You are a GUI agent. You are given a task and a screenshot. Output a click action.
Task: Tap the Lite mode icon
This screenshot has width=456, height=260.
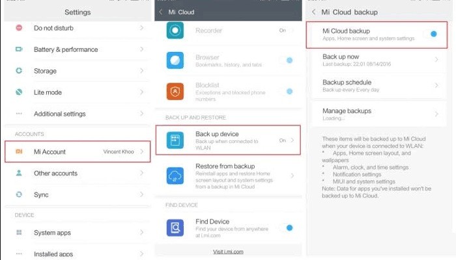(19, 92)
